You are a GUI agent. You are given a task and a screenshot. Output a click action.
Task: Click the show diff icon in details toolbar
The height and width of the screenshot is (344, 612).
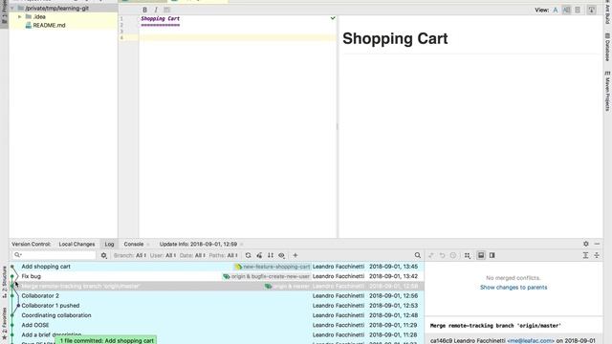coord(431,255)
